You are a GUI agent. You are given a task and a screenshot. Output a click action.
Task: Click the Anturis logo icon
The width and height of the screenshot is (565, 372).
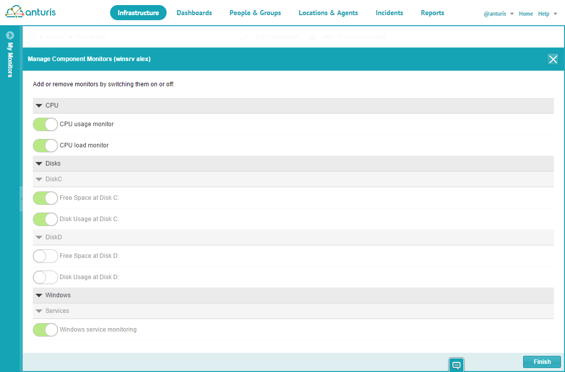pyautogui.click(x=15, y=11)
